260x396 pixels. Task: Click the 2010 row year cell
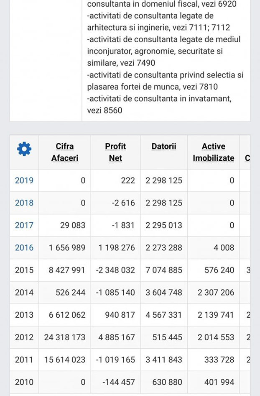[x=24, y=382]
